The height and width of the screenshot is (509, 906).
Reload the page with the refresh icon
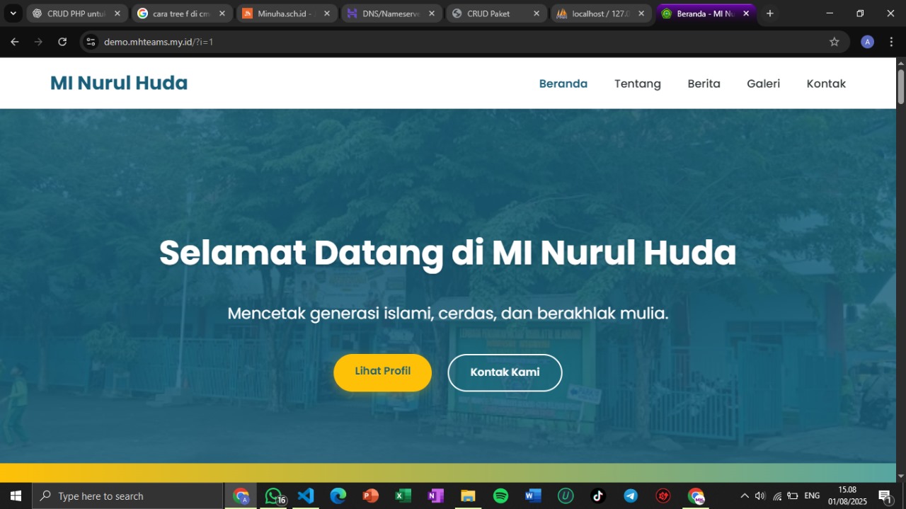point(62,41)
